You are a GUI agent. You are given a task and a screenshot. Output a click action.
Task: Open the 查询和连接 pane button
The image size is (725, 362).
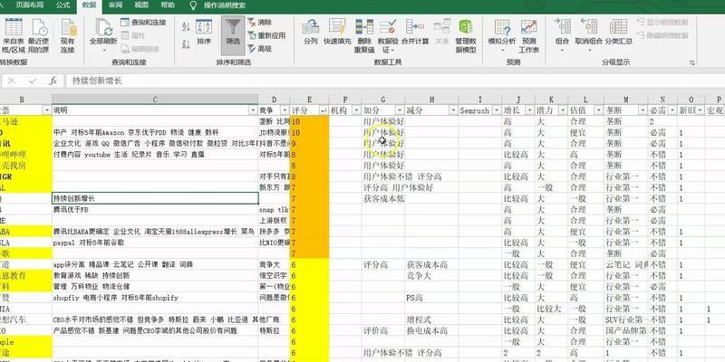[x=143, y=22]
